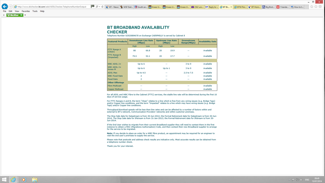Screen dimensions: 325x183
Task: Open the volume speaker tray icon
Action: pos(301,180)
